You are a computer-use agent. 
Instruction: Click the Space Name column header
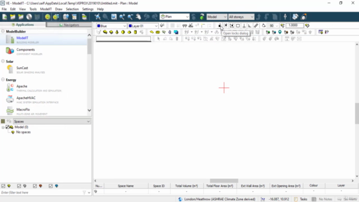point(126,186)
